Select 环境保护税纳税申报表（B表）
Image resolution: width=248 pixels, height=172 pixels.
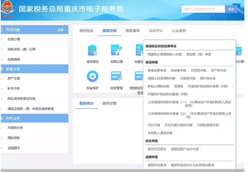click(168, 94)
